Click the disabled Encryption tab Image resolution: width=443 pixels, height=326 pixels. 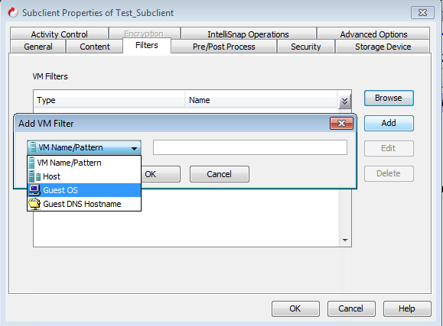[144, 34]
